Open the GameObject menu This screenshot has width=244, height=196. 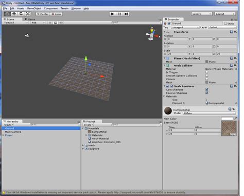pos(34,8)
